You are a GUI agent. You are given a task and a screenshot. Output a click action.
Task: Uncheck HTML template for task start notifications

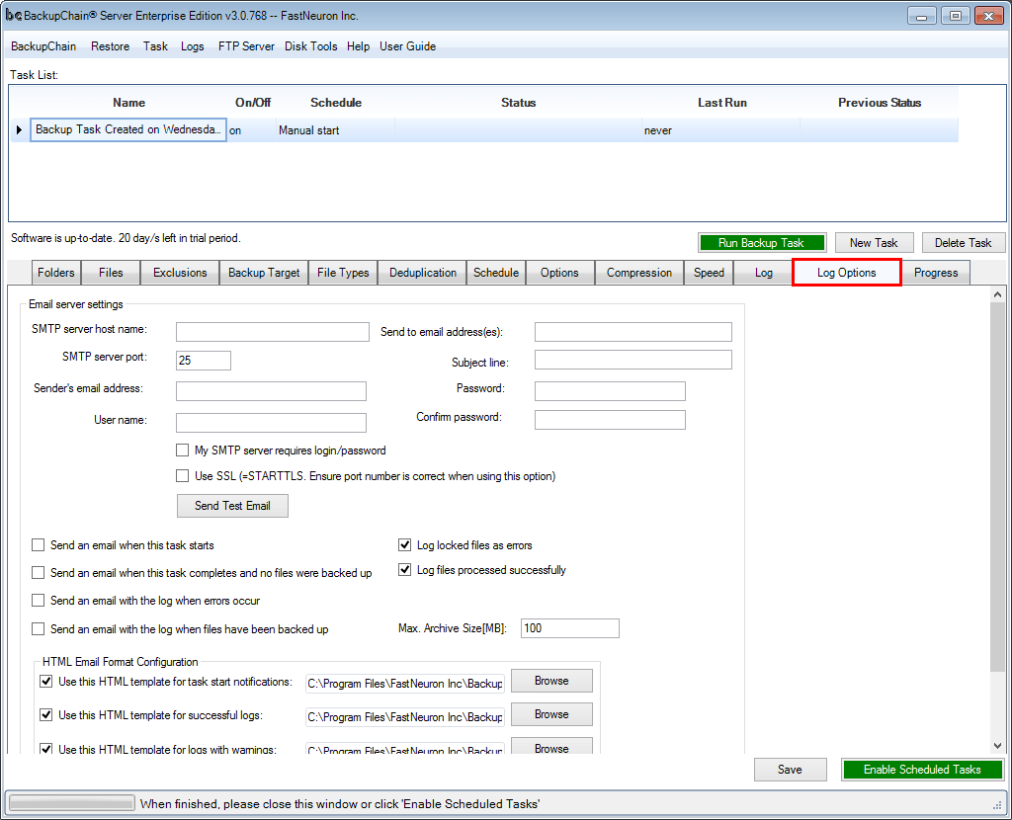46,682
